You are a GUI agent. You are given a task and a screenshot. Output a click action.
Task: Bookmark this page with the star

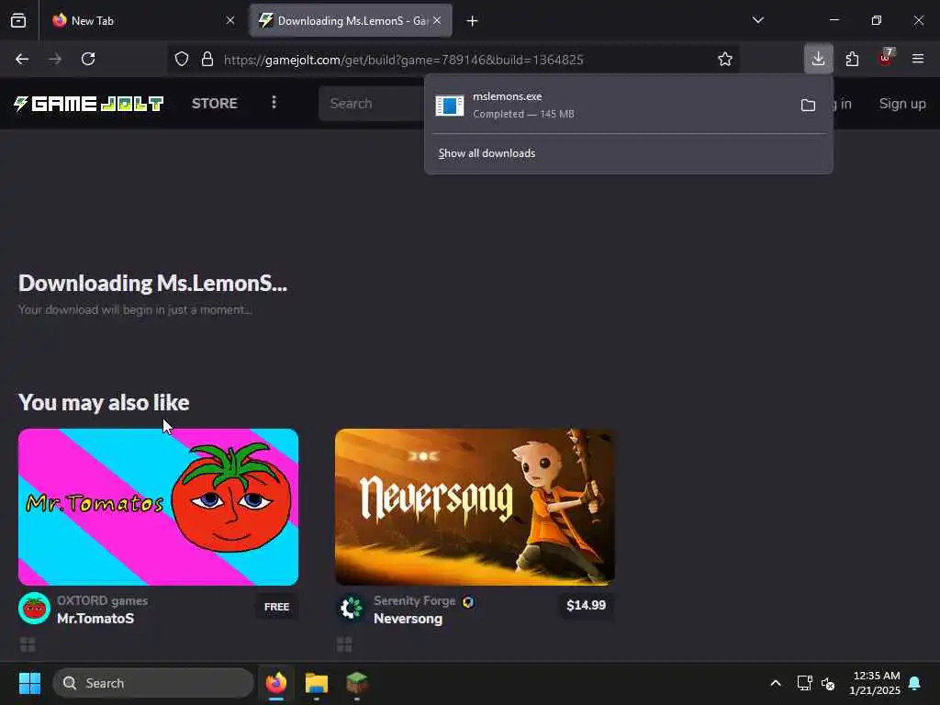(x=725, y=59)
